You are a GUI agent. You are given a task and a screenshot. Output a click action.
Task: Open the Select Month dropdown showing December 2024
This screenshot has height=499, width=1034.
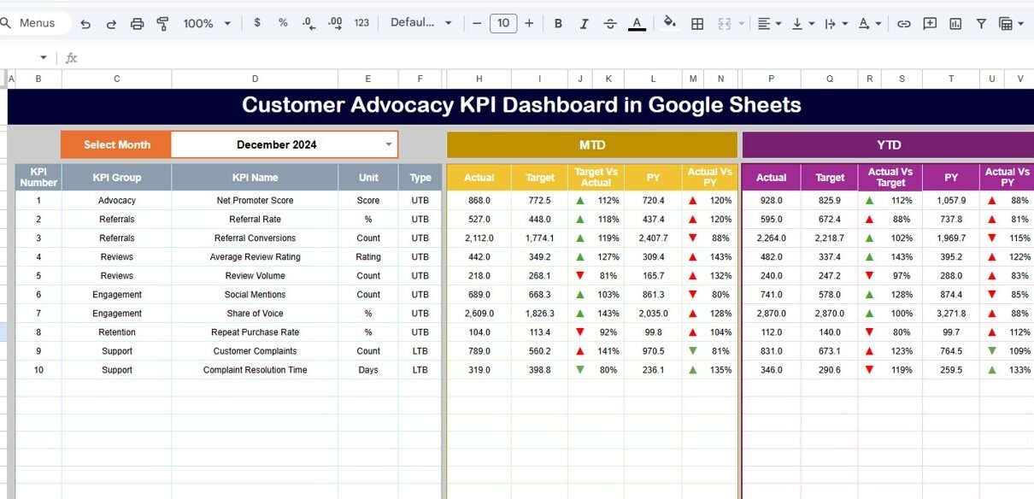click(x=389, y=144)
